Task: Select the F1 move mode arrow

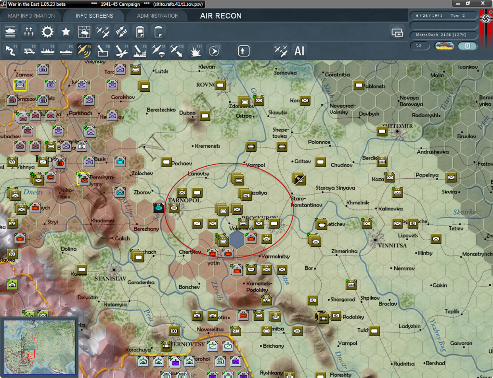Action: point(11,51)
